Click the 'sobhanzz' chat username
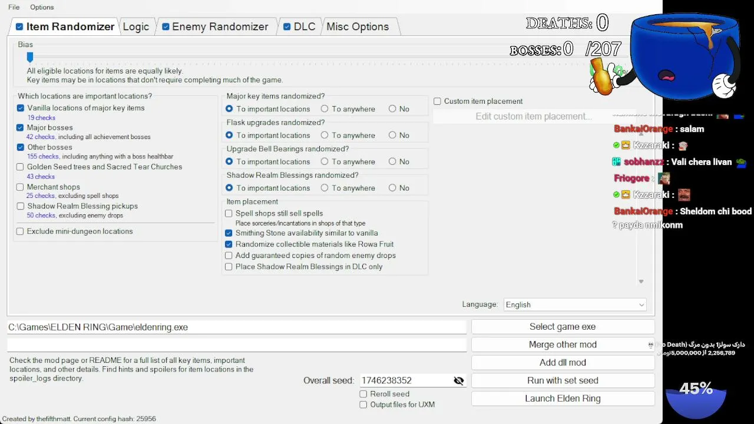 [x=644, y=162]
